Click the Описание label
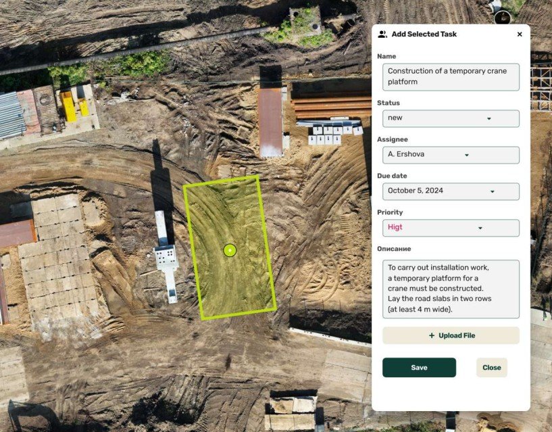This screenshot has width=552, height=432. click(x=394, y=249)
